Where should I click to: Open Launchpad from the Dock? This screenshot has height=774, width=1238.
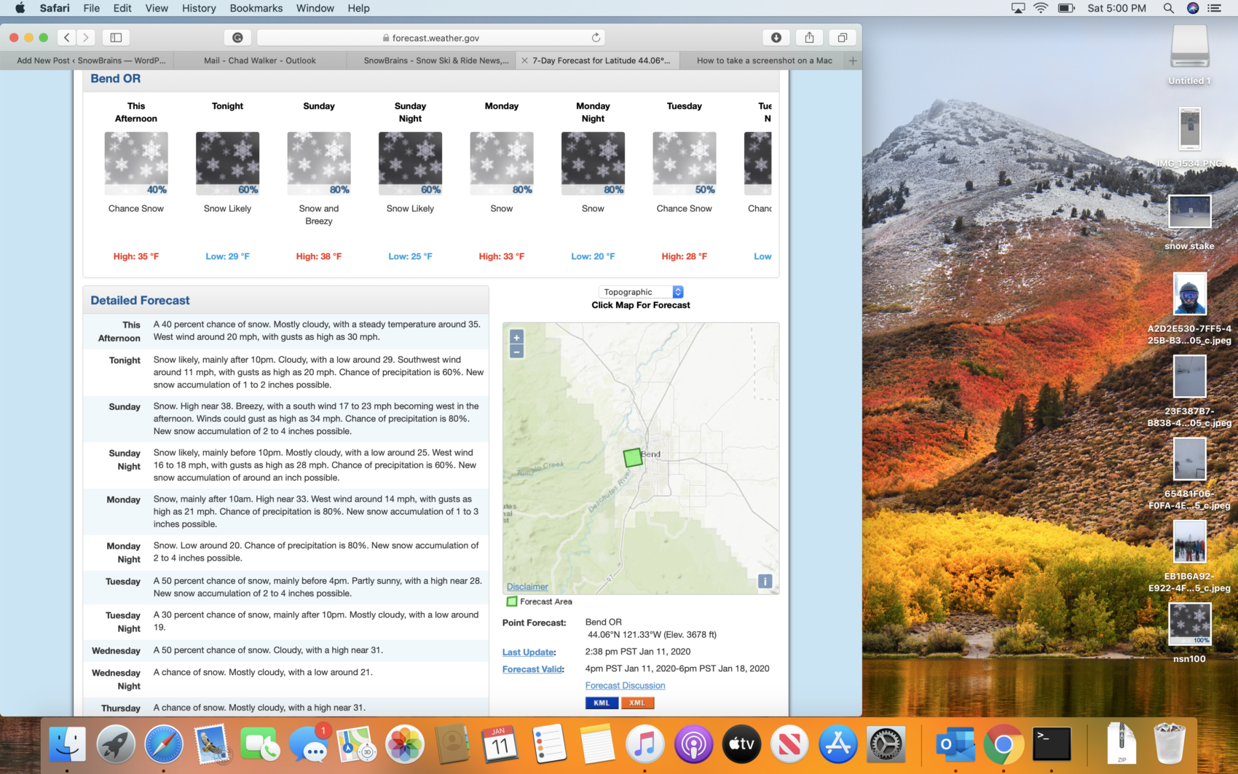coord(115,744)
